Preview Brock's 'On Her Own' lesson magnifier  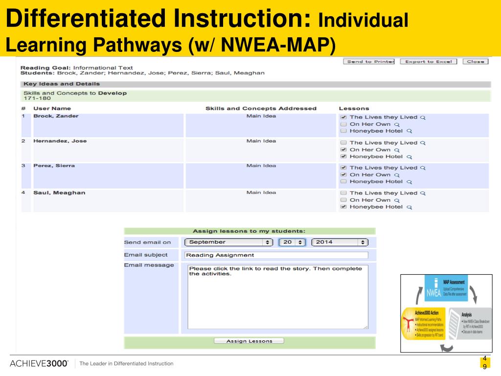coord(397,125)
